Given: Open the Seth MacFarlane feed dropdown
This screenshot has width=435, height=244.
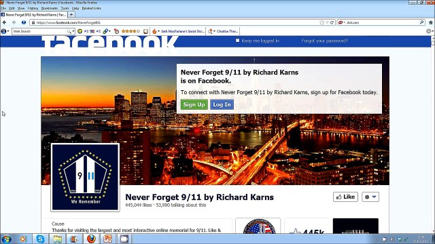Looking at the screenshot, I should coord(158,31).
